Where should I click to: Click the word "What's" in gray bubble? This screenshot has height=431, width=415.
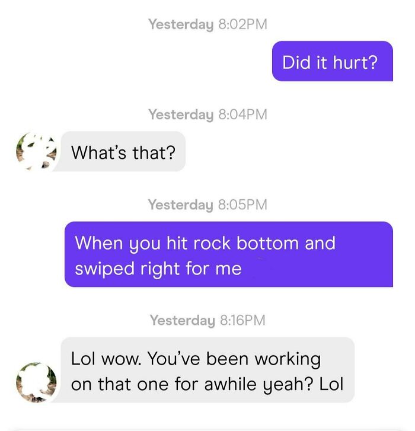[x=99, y=152]
